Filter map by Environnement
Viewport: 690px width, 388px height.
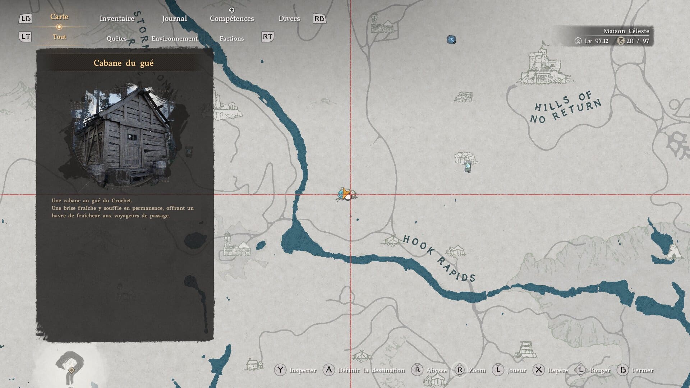tap(174, 38)
